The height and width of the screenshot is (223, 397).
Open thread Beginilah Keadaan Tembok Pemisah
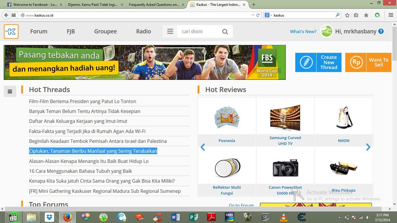pyautogui.click(x=98, y=141)
